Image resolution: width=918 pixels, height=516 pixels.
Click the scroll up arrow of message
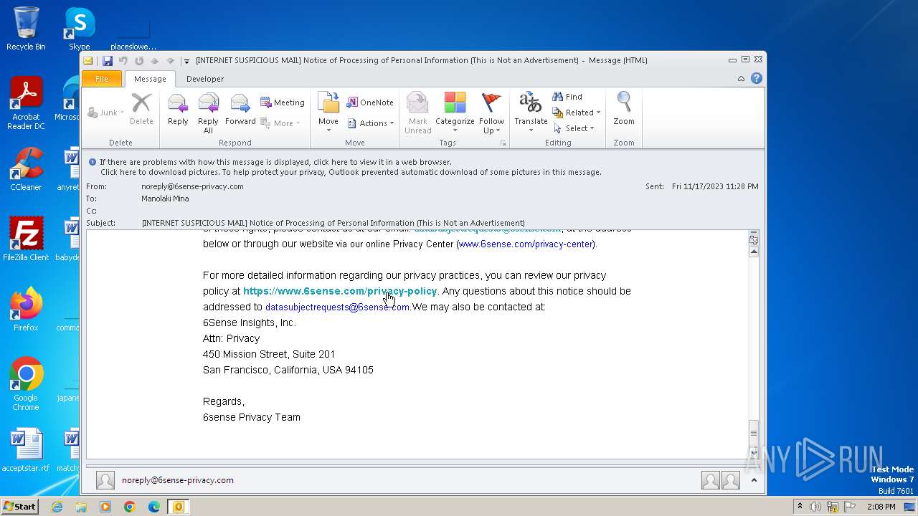point(754,252)
